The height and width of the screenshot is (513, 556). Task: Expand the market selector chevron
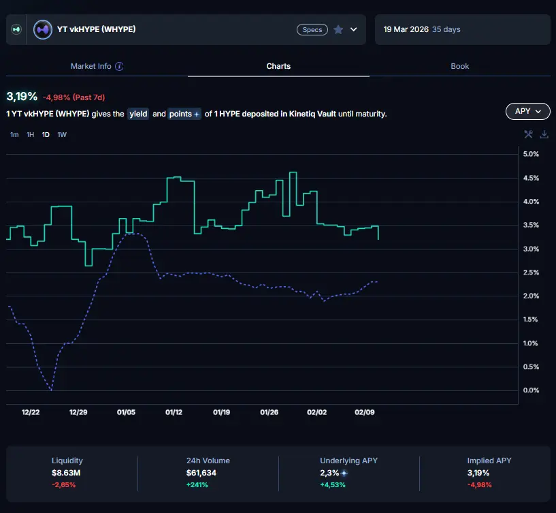(353, 30)
